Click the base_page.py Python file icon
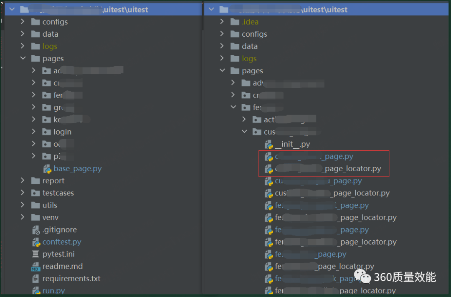 tap(47, 169)
